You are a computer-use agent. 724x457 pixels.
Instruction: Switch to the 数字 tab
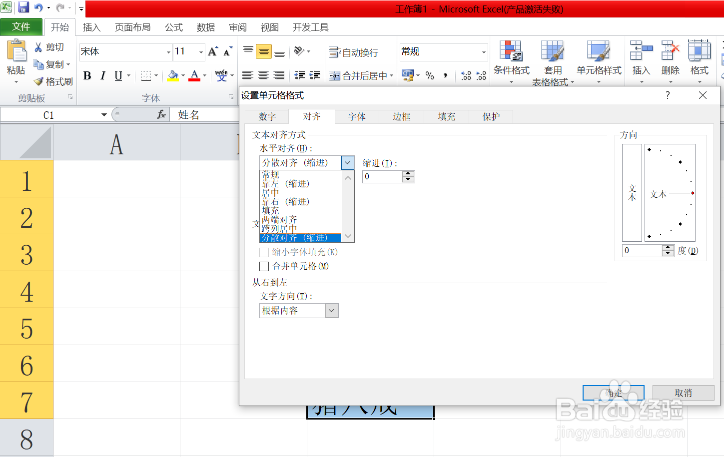[x=267, y=116]
